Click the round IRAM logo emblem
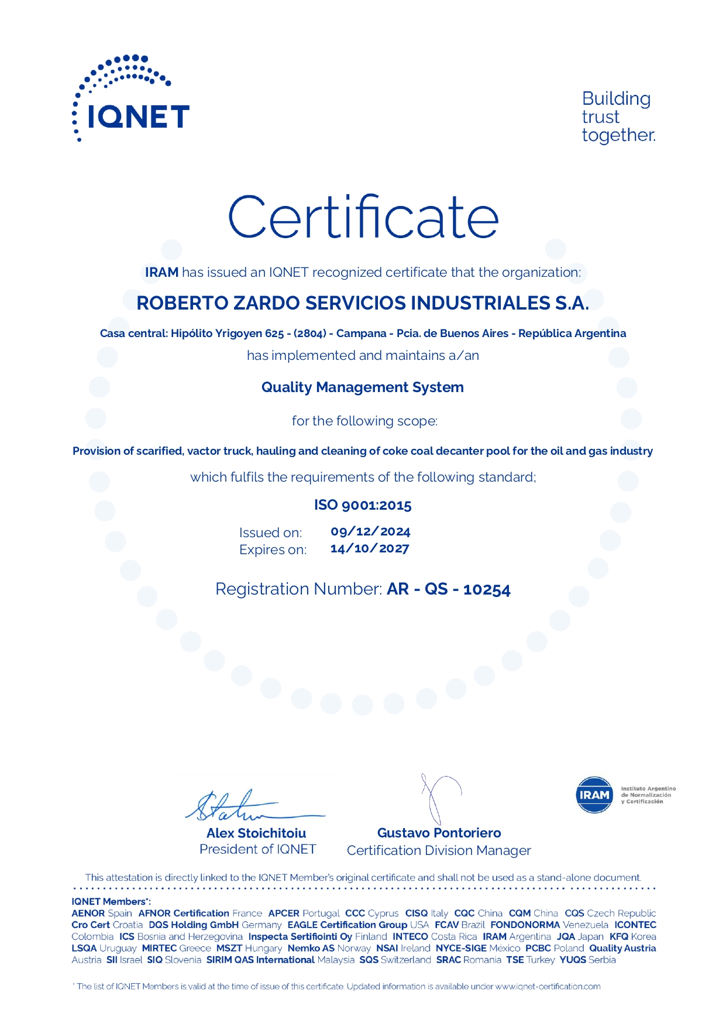 click(594, 795)
